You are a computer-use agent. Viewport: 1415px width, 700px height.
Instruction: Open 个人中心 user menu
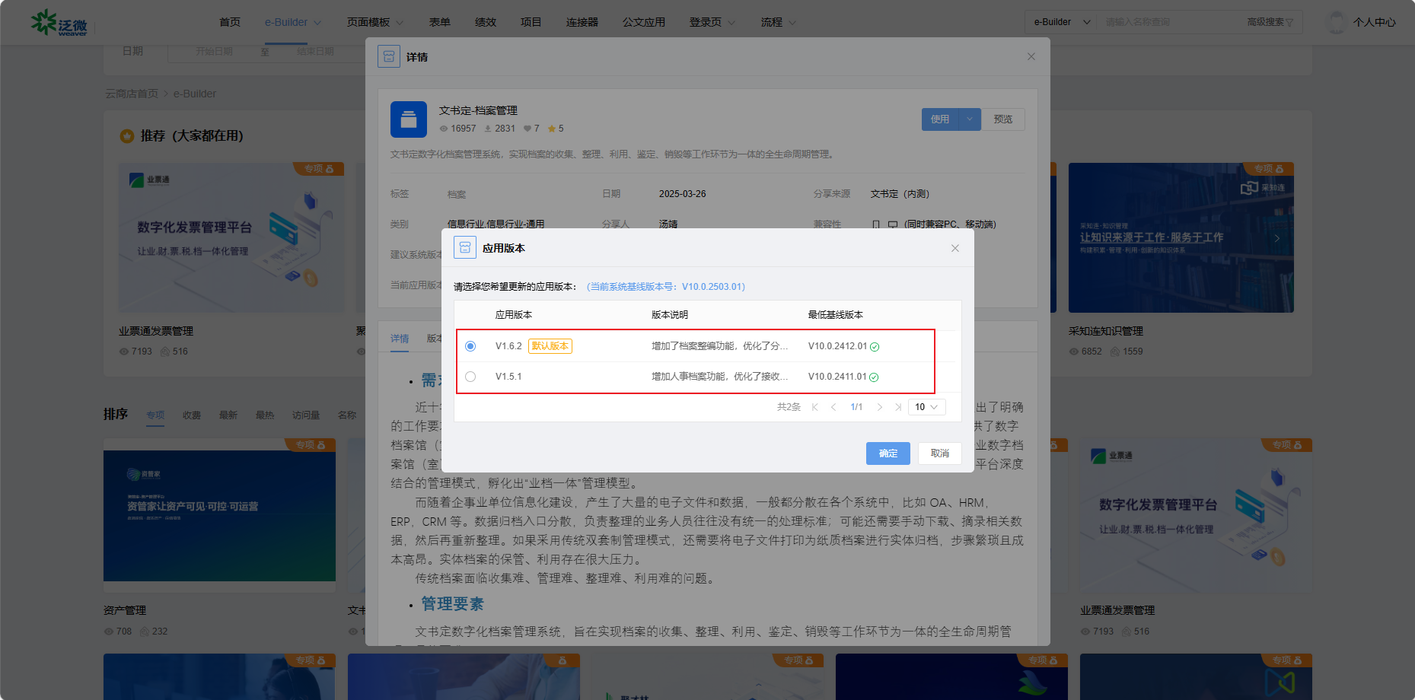coord(1374,22)
